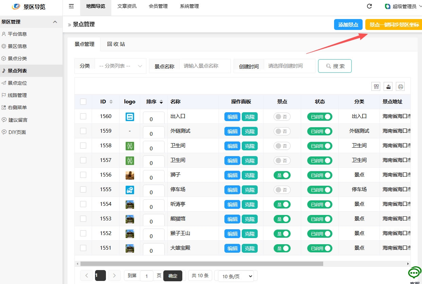Open 景区信息 in sidebar
422x284 pixels.
click(31, 46)
